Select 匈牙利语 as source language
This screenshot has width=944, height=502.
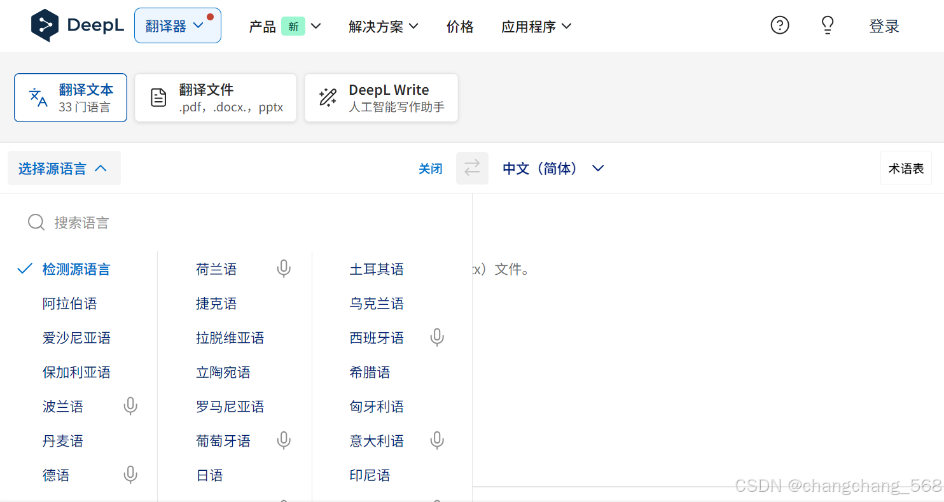tap(377, 407)
